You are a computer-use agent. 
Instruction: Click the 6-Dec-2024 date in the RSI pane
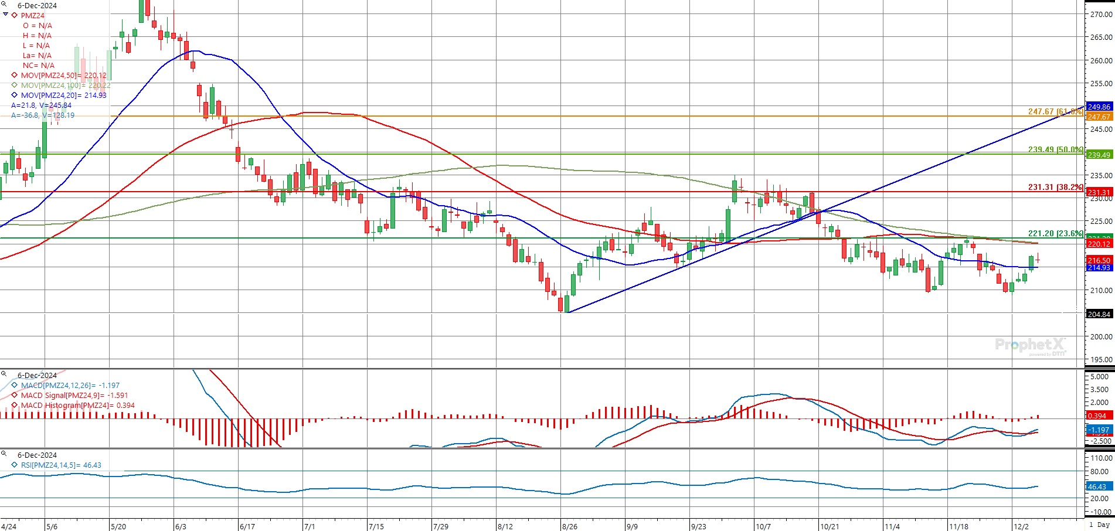[38, 455]
